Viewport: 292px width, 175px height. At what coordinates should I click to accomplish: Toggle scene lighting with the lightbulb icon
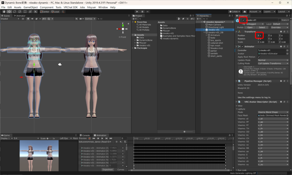(28, 19)
